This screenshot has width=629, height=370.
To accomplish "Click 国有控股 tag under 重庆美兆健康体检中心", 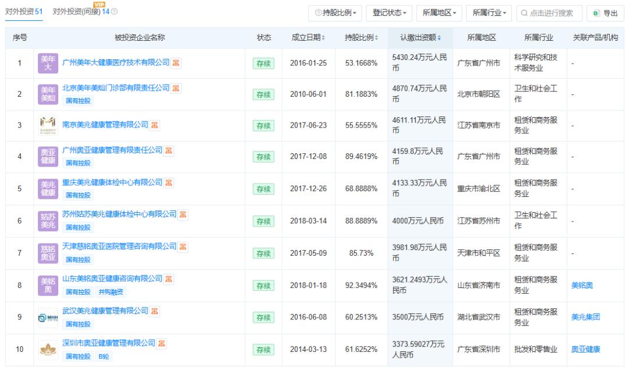I will tap(78, 195).
